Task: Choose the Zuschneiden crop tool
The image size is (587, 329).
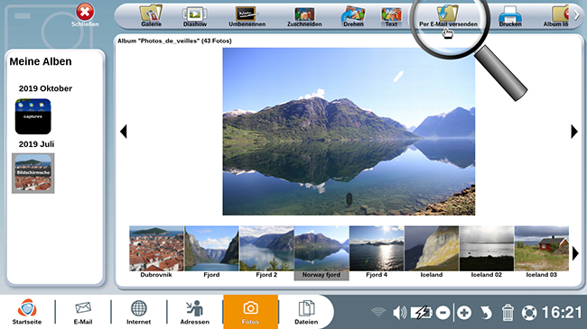Action: pyautogui.click(x=304, y=15)
